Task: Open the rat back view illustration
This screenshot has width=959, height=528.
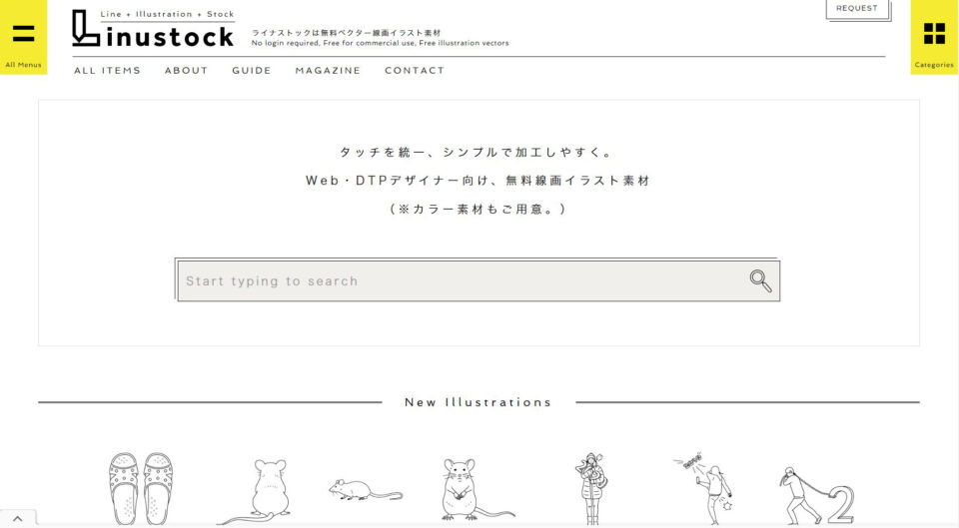Action: 257,491
